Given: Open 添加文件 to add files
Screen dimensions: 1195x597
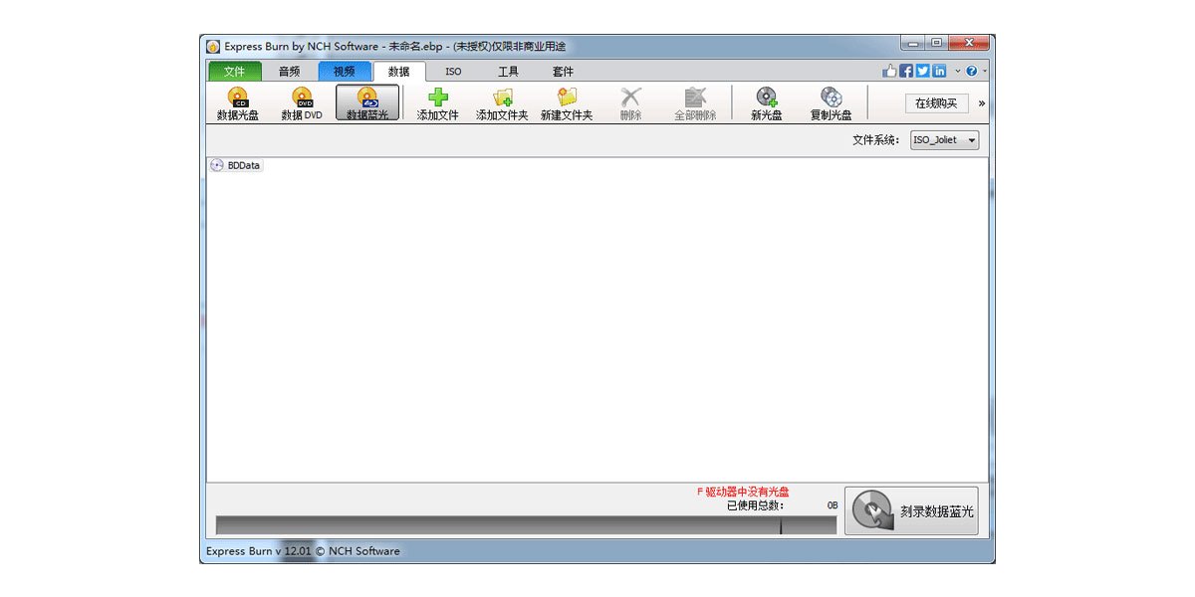Looking at the screenshot, I should pos(436,103).
